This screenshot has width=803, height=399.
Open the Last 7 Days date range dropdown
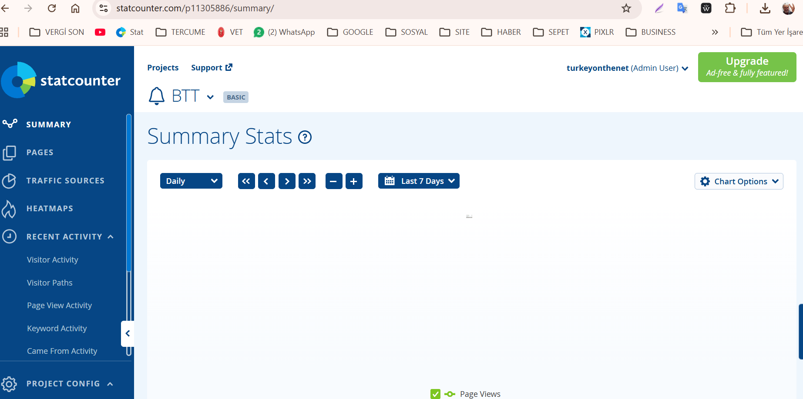pos(419,181)
